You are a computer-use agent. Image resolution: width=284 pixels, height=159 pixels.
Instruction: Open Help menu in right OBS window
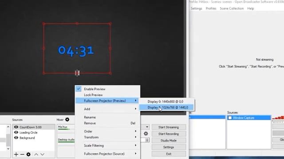pyautogui.click(x=251, y=8)
